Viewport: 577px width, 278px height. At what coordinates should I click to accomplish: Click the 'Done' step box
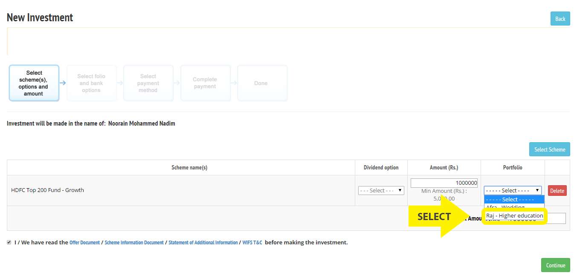(x=261, y=83)
